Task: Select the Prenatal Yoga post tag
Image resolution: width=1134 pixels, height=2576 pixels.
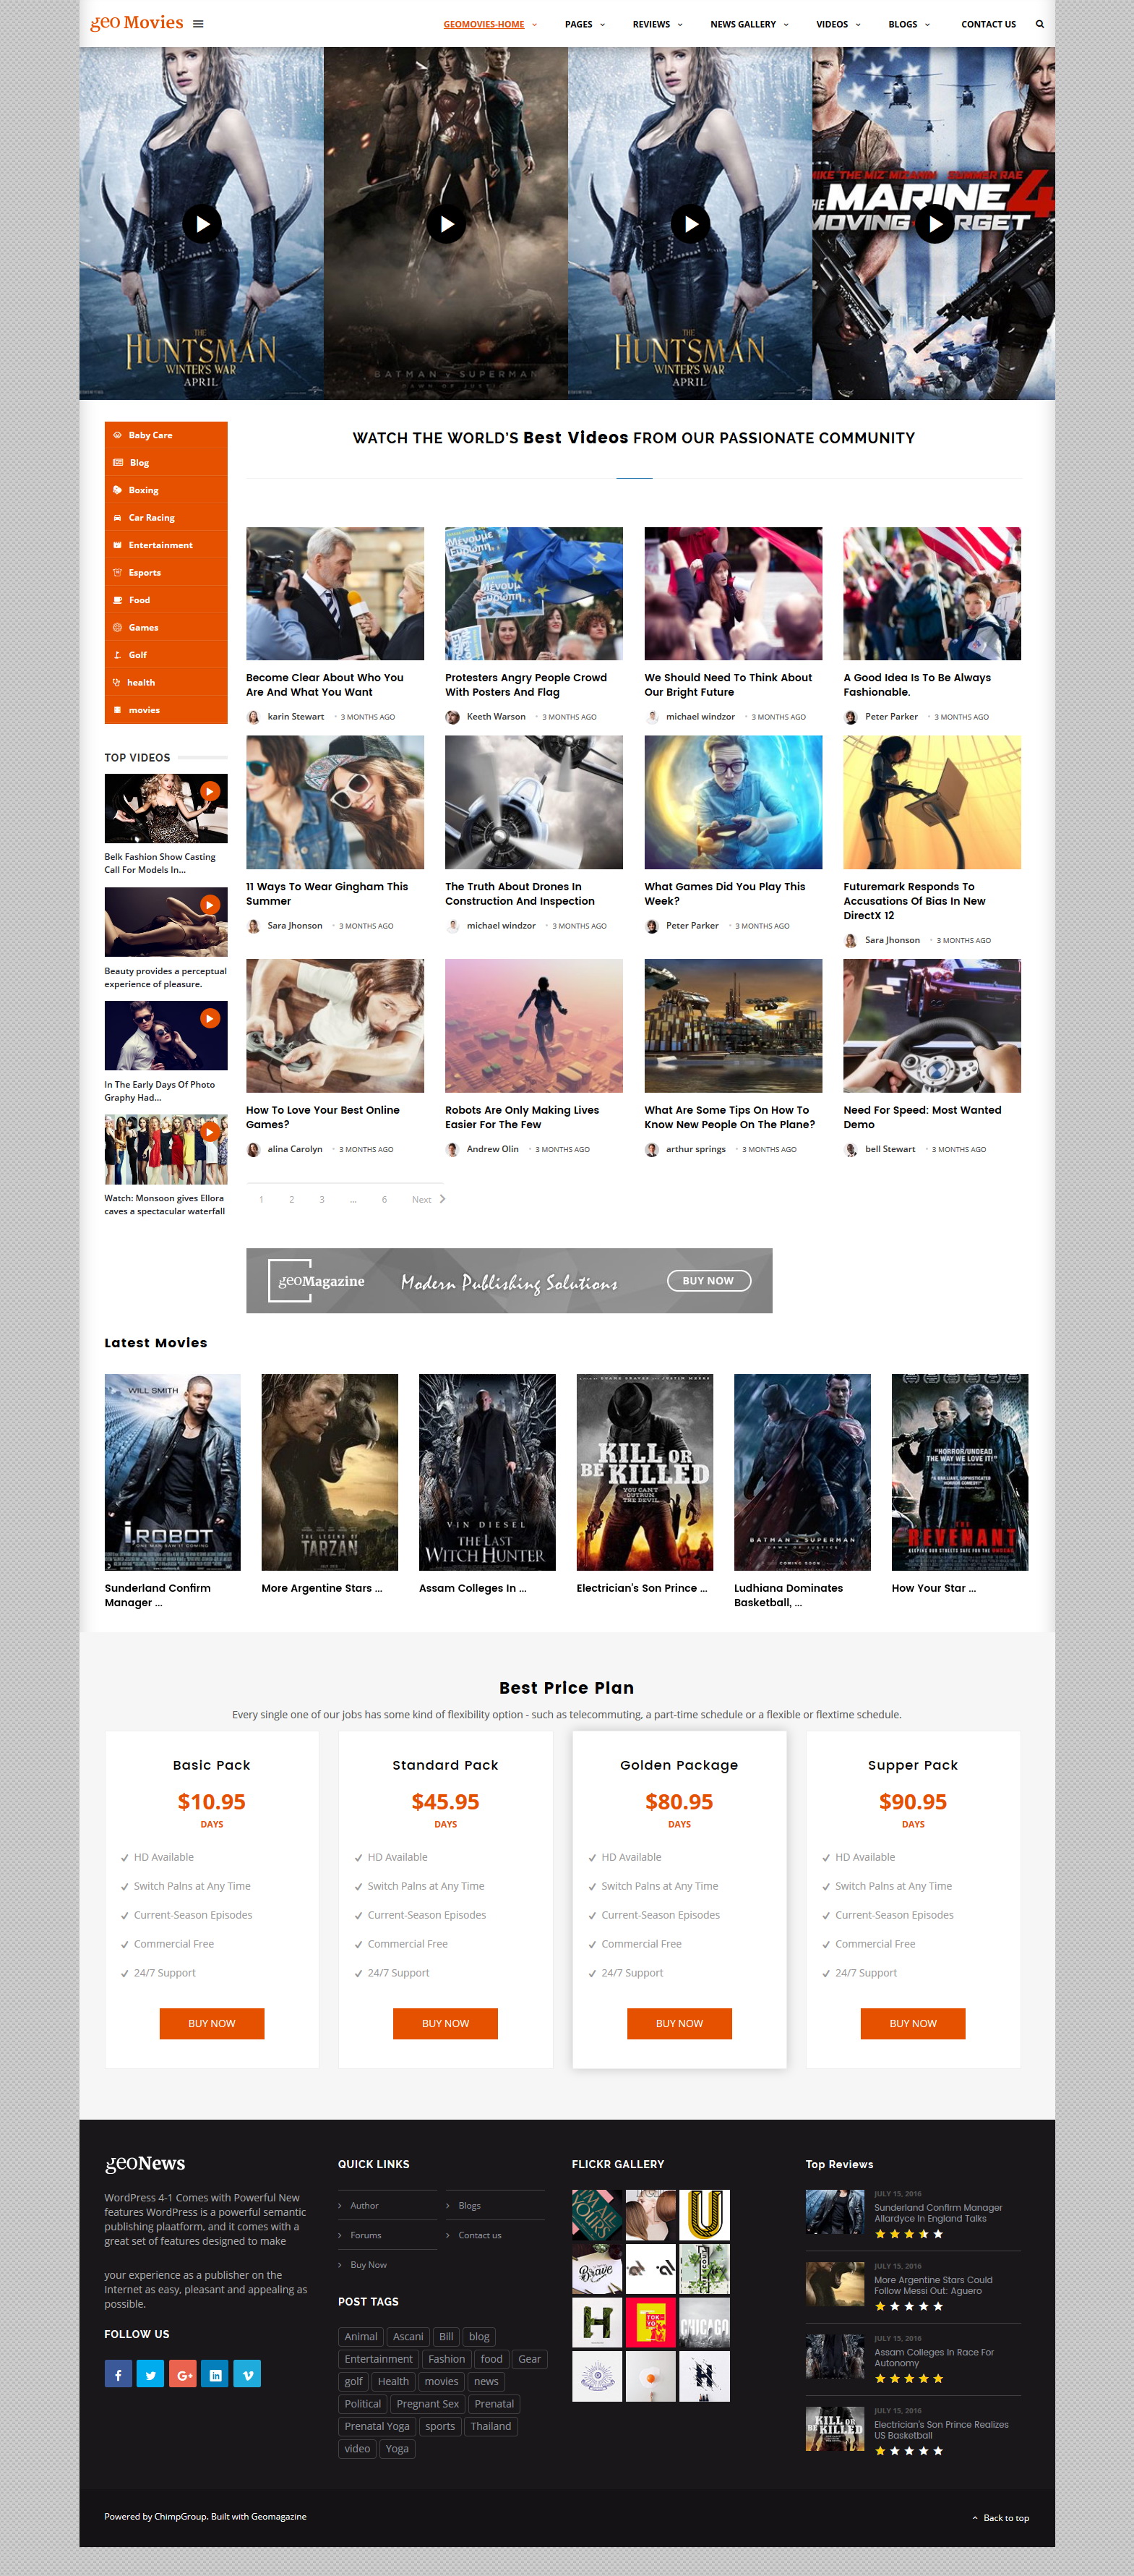Action: 377,2426
